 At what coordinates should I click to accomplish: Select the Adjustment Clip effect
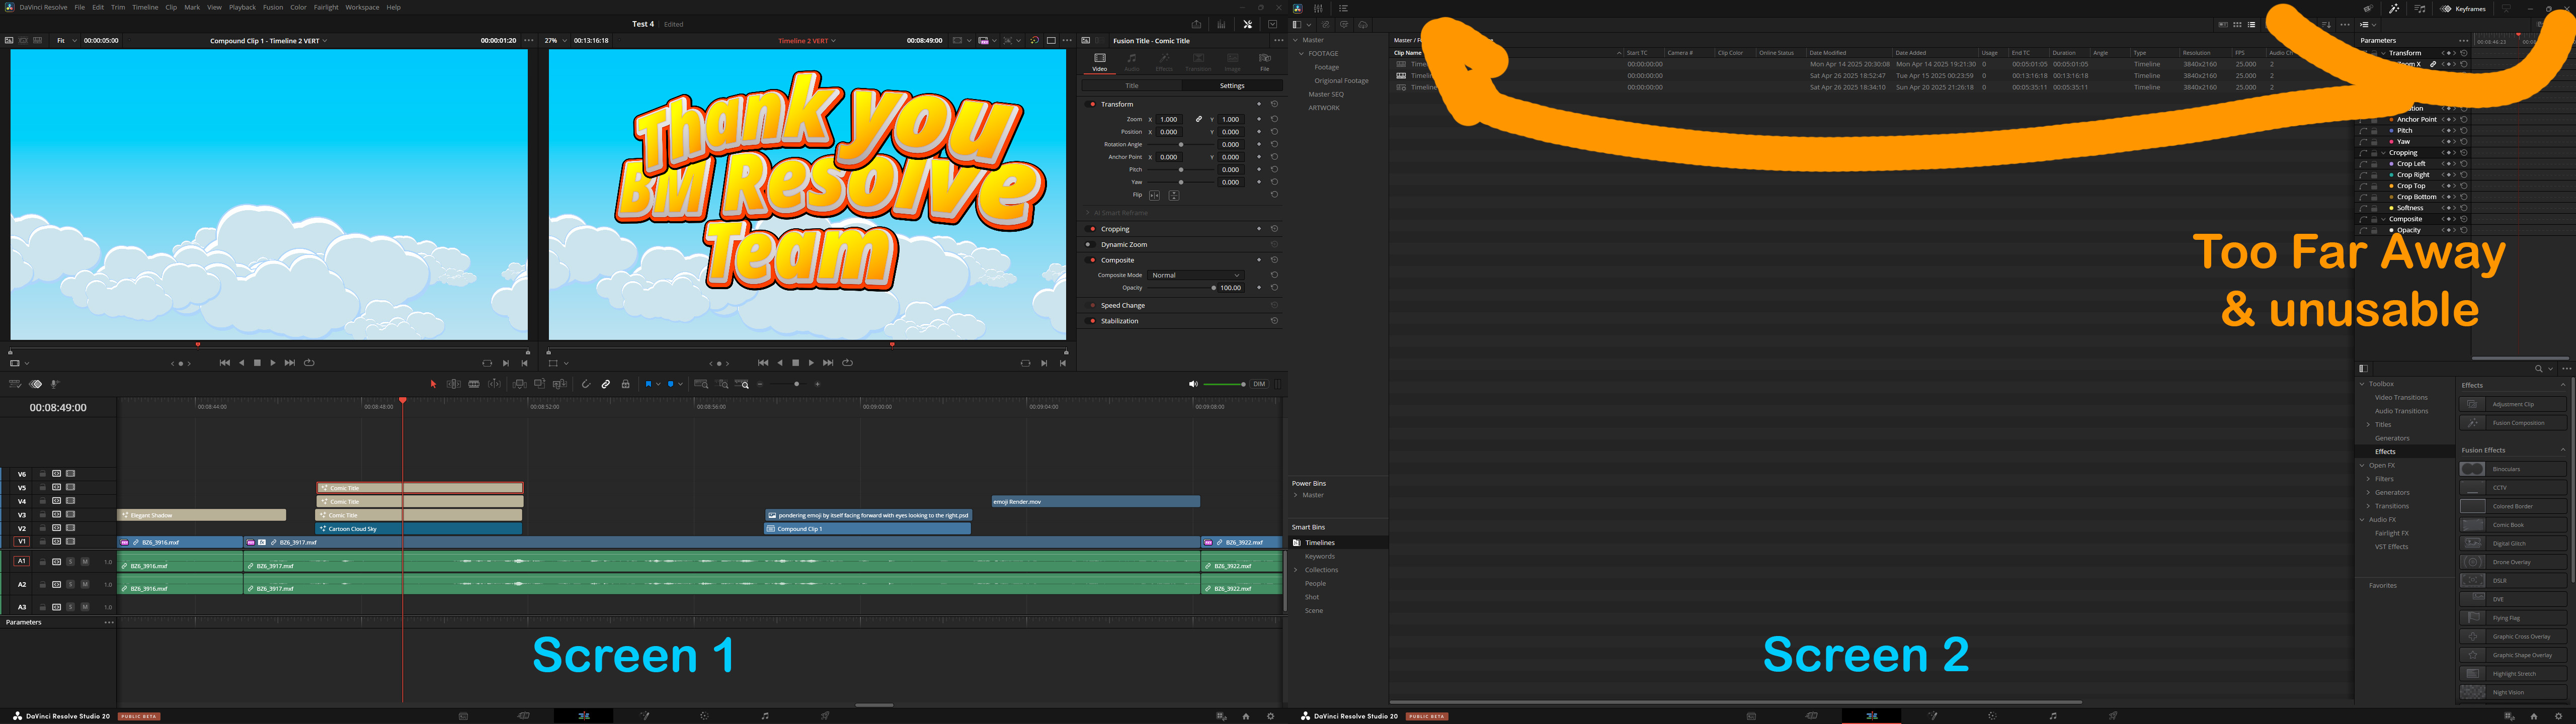point(2513,404)
